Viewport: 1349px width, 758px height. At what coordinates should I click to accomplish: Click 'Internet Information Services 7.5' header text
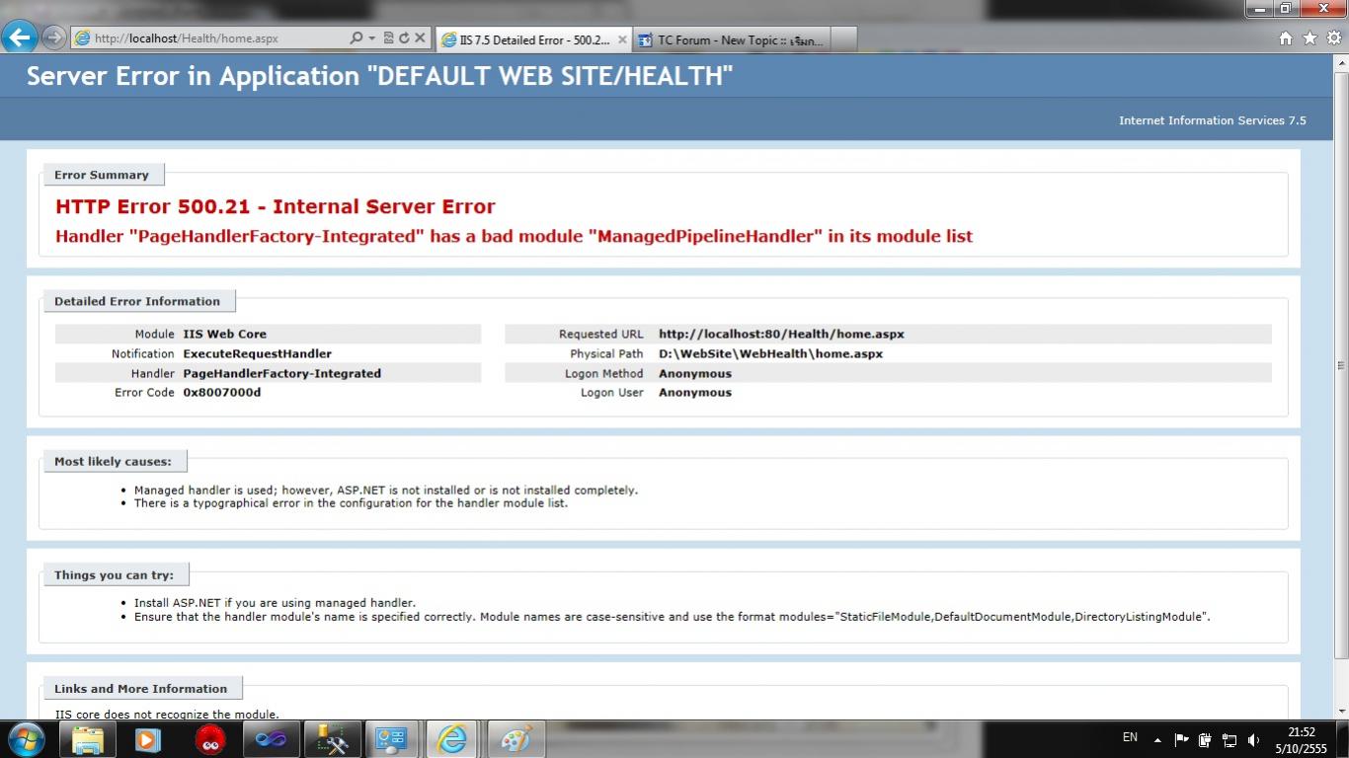(1212, 120)
